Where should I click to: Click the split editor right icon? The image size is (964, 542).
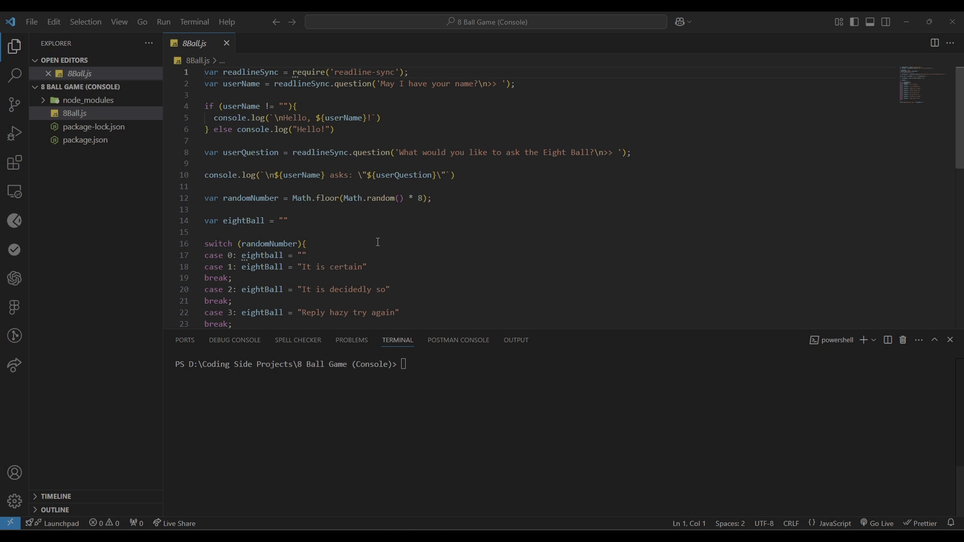pos(934,43)
